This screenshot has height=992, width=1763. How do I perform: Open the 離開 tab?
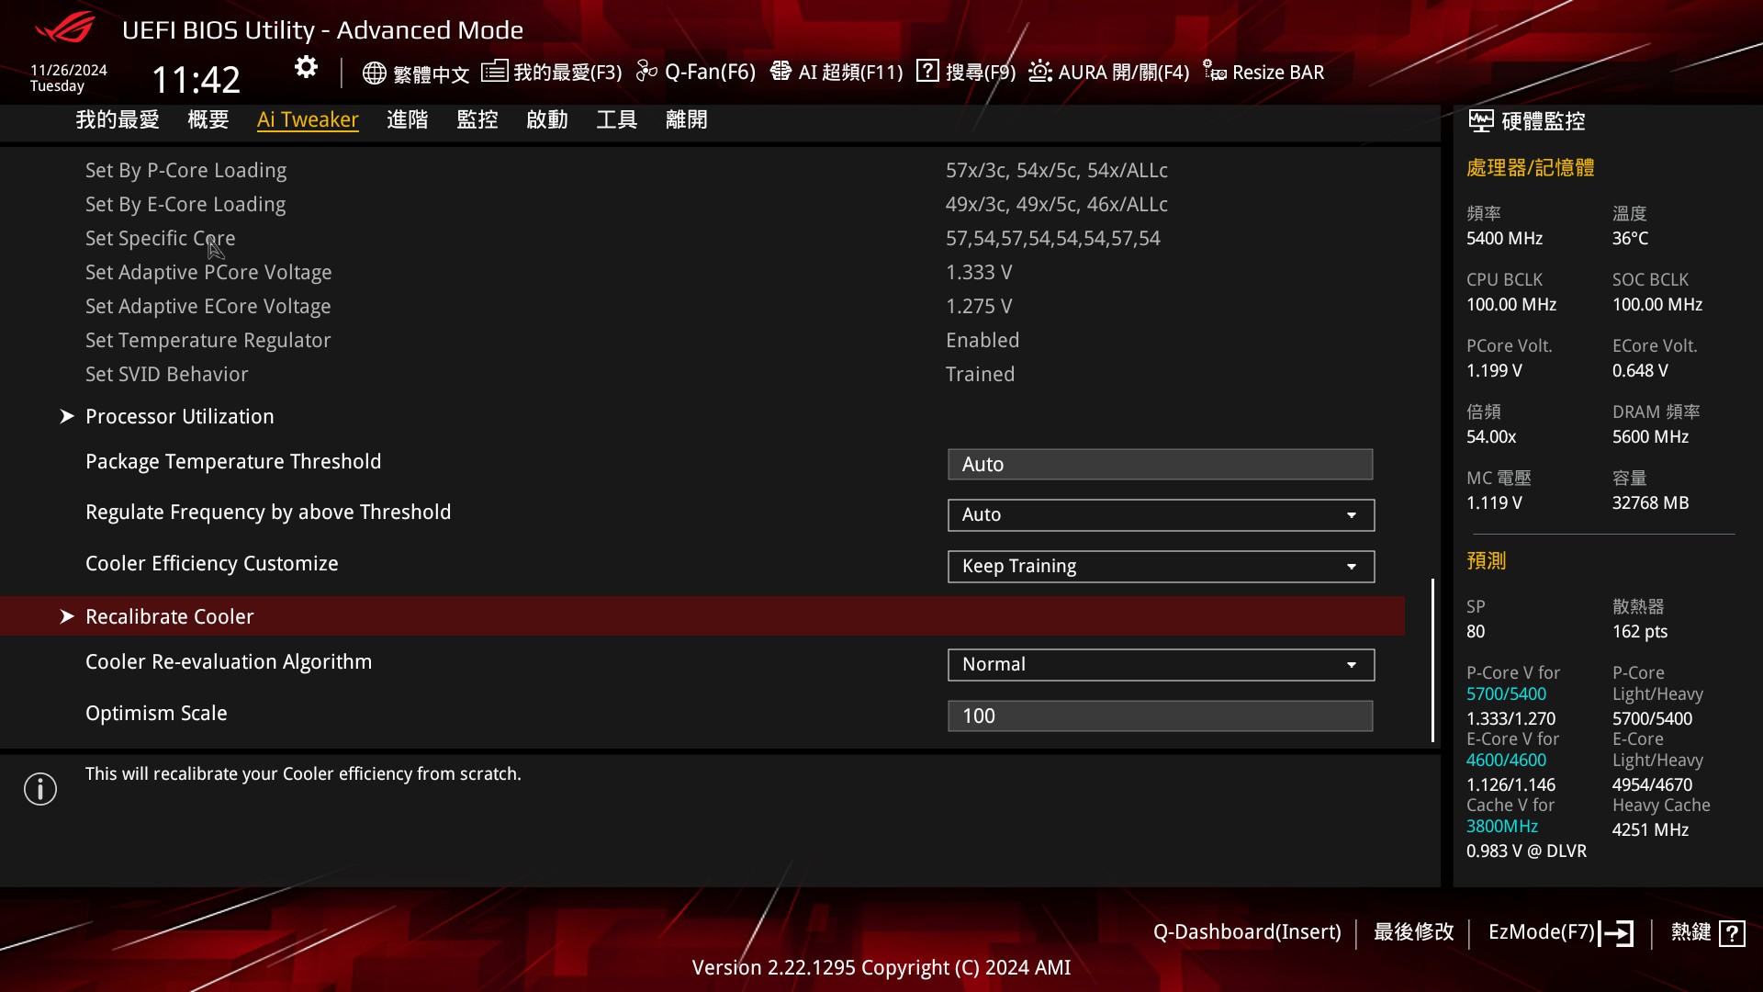click(687, 120)
